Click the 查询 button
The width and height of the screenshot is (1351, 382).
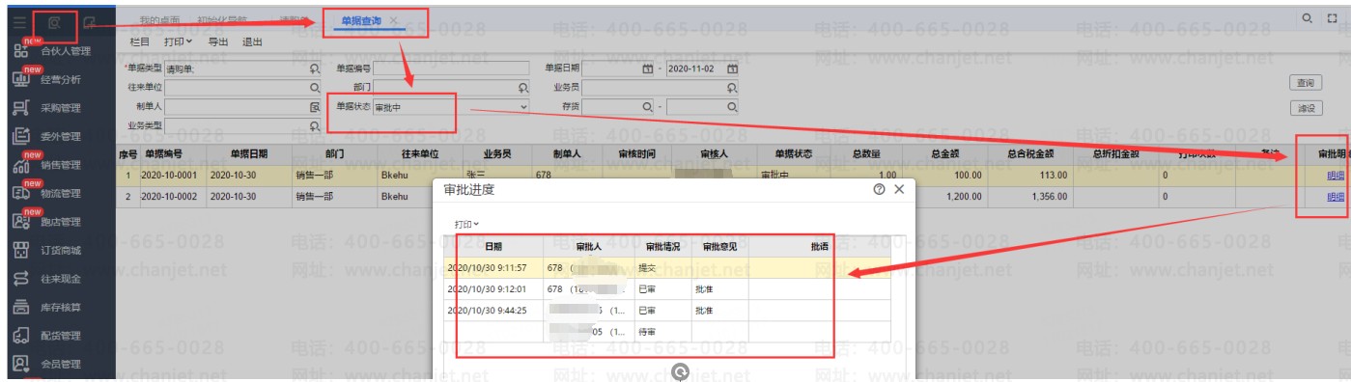(1307, 83)
